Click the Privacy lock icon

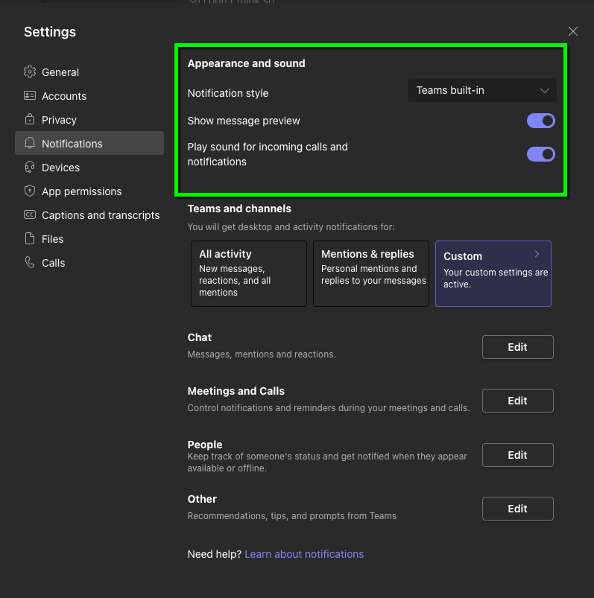pyautogui.click(x=30, y=119)
